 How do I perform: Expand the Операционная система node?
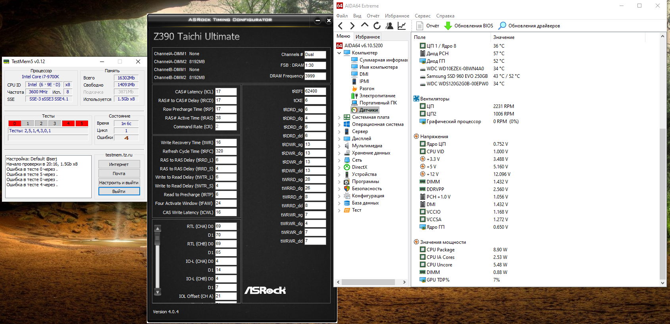[339, 124]
